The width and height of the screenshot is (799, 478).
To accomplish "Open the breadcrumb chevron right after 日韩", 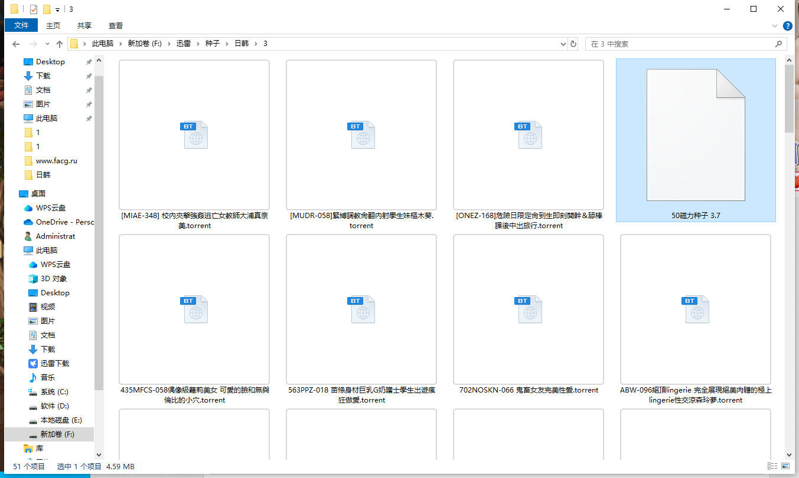I will pyautogui.click(x=256, y=44).
